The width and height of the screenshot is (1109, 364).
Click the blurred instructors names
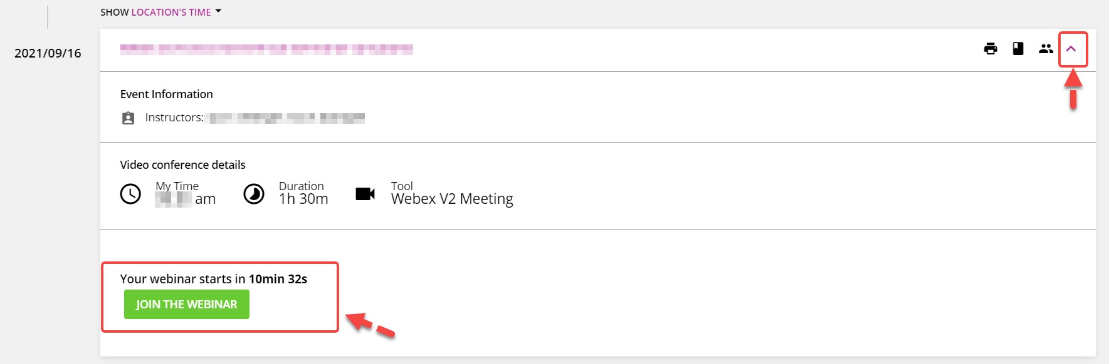286,118
